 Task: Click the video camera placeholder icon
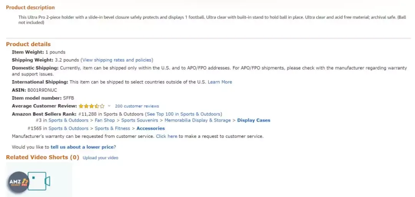coord(39,181)
